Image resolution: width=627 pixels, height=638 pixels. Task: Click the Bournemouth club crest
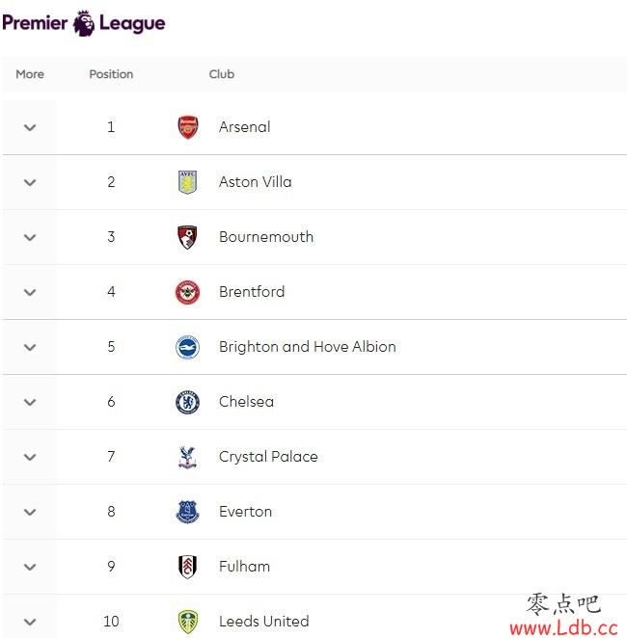point(187,237)
